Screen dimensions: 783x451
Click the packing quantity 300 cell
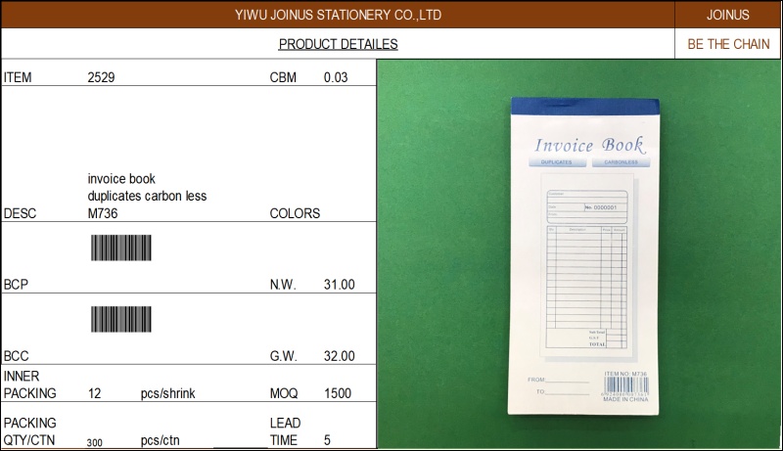[94, 442]
